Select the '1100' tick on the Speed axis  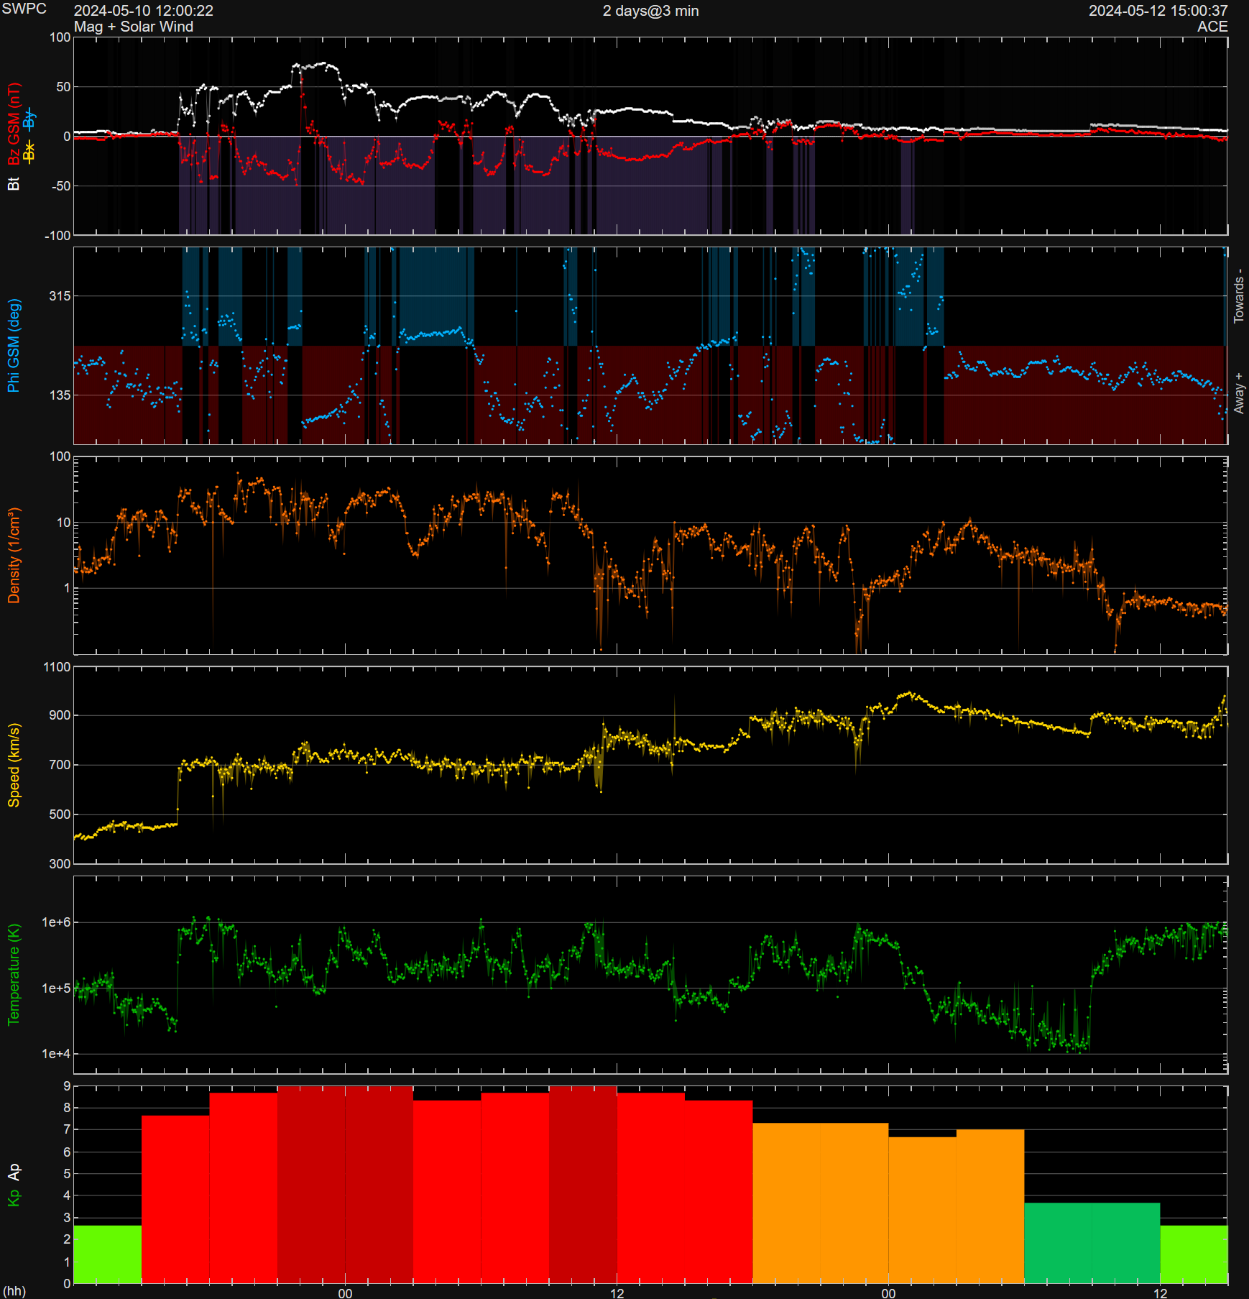click(57, 667)
